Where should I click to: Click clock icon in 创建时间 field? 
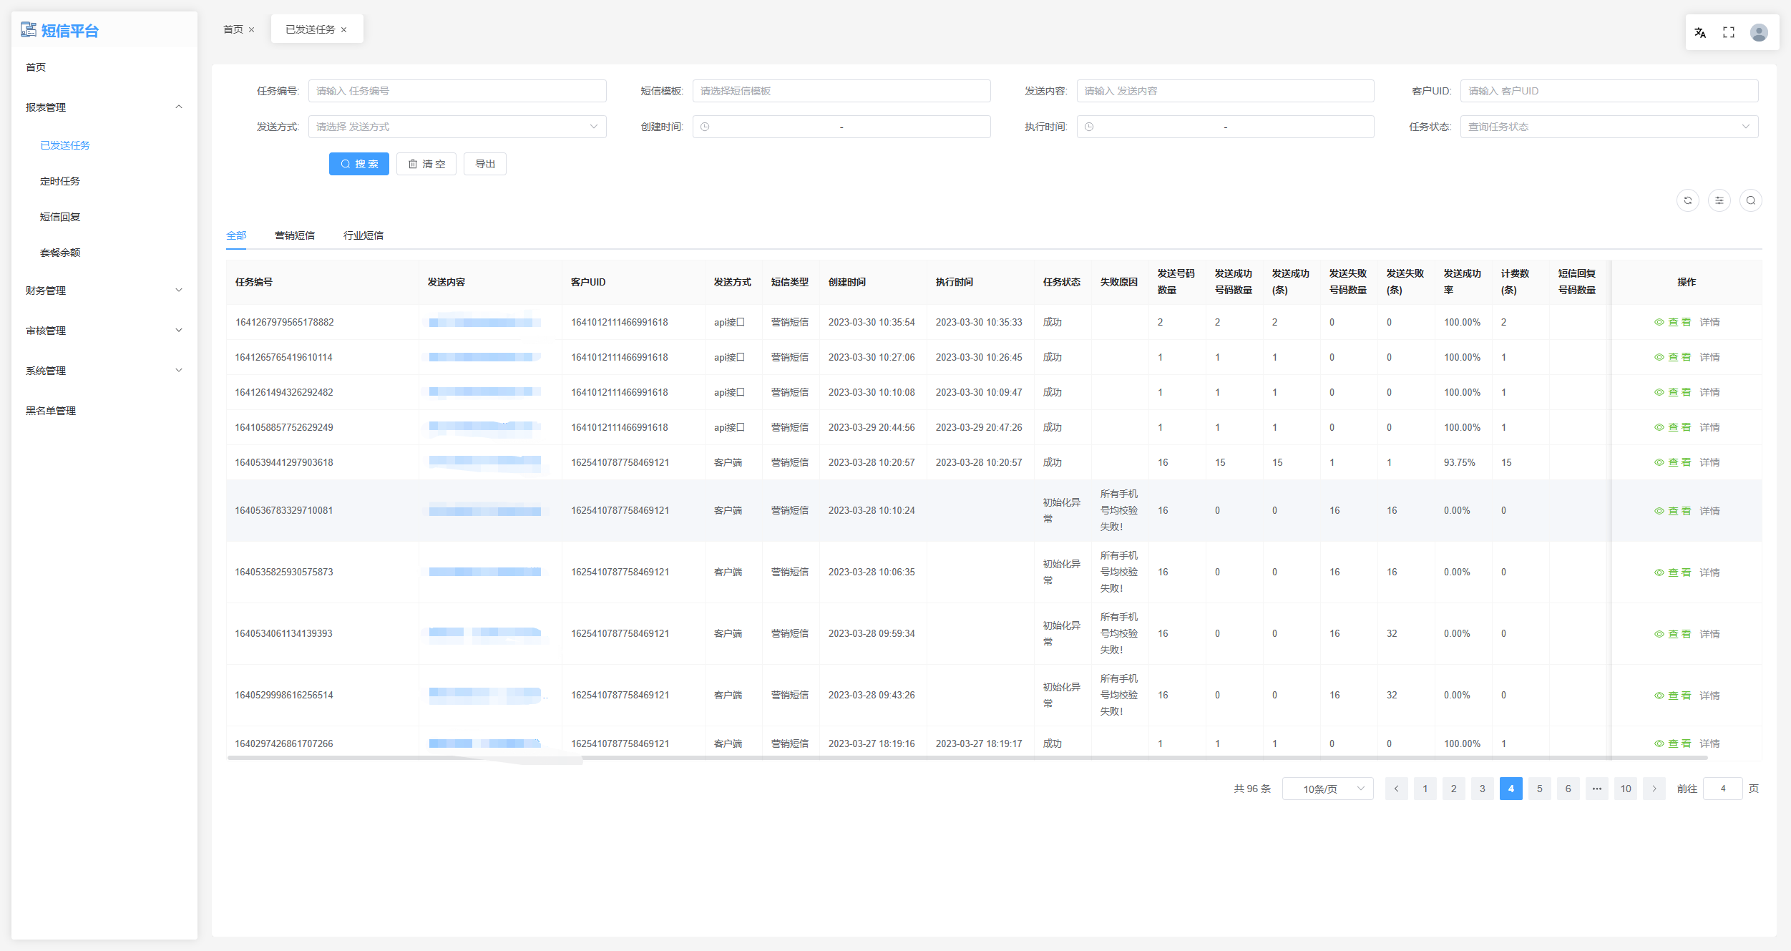point(705,127)
